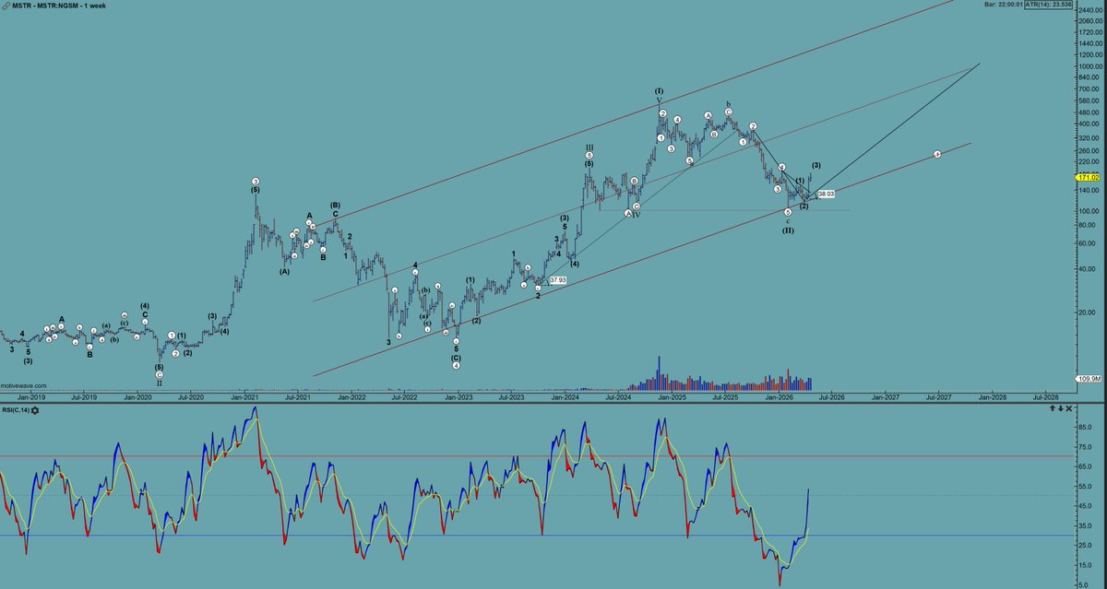The width and height of the screenshot is (1107, 589).
Task: Click the Jan-2028 date axis label
Action: click(x=993, y=396)
